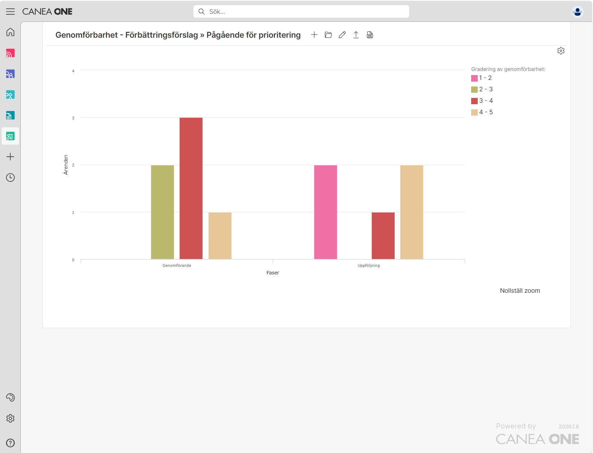Open the document module icon in sidebar
This screenshot has height=453, width=593.
click(x=10, y=115)
